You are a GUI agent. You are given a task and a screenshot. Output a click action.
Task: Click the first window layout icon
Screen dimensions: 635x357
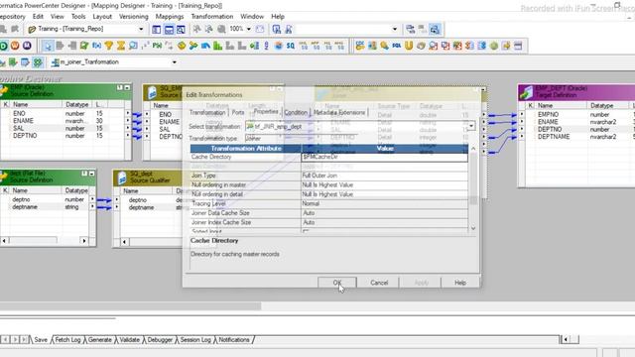[x=157, y=29]
